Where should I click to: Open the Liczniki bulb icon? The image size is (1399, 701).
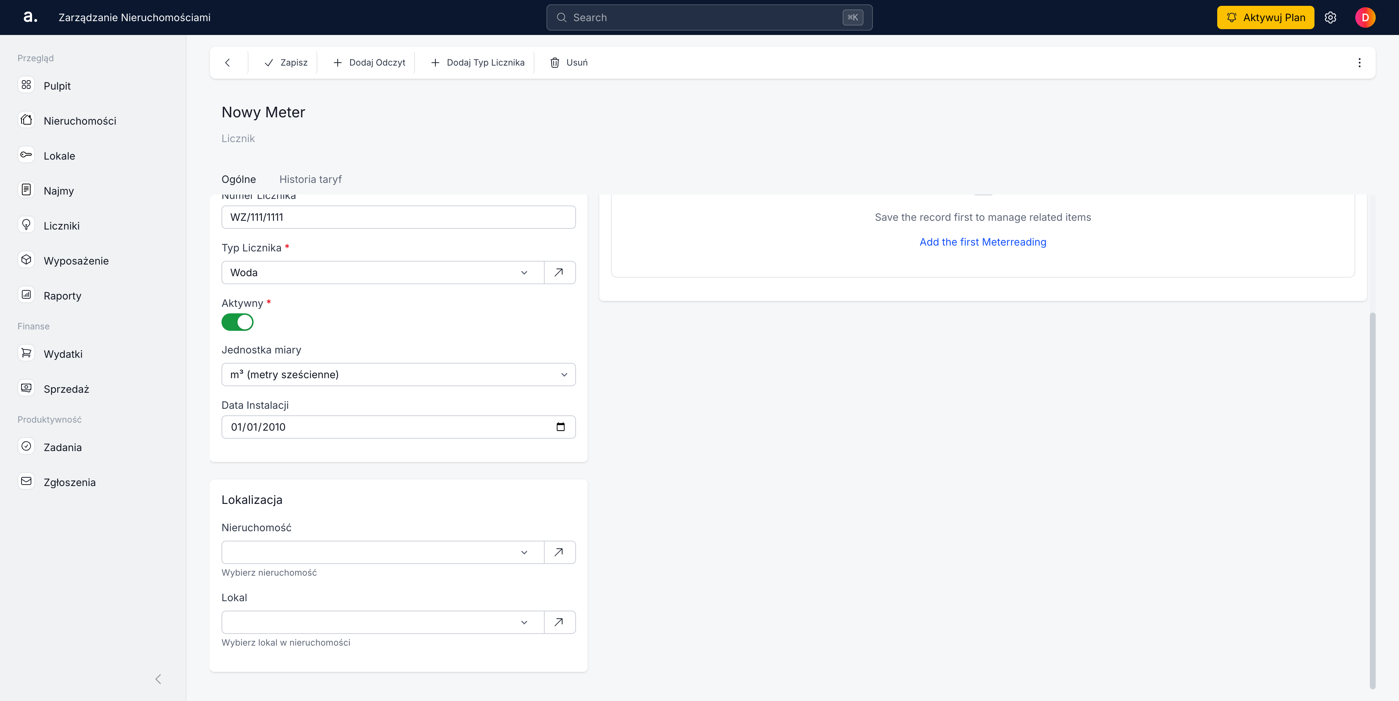(26, 225)
